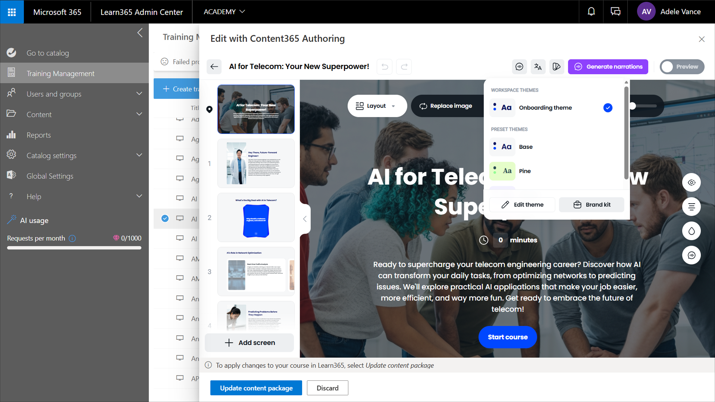Click Update content package button
Viewport: 715px width, 402px height.
(256, 388)
